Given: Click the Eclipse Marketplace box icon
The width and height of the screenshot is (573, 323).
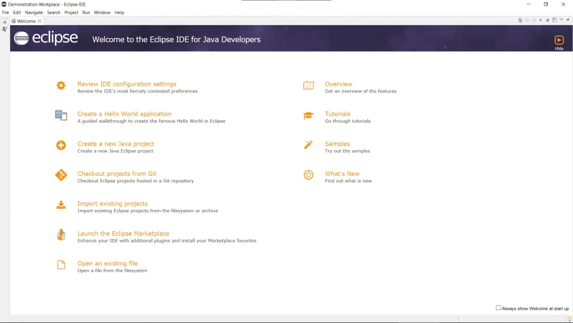Looking at the screenshot, I should tap(61, 235).
